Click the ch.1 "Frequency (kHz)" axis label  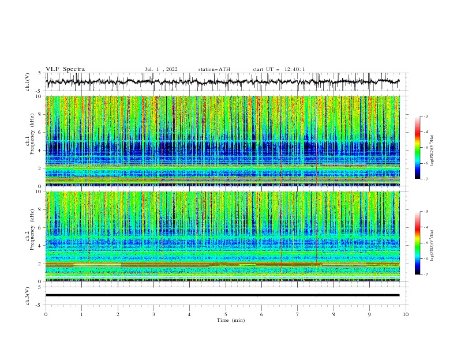(32, 134)
